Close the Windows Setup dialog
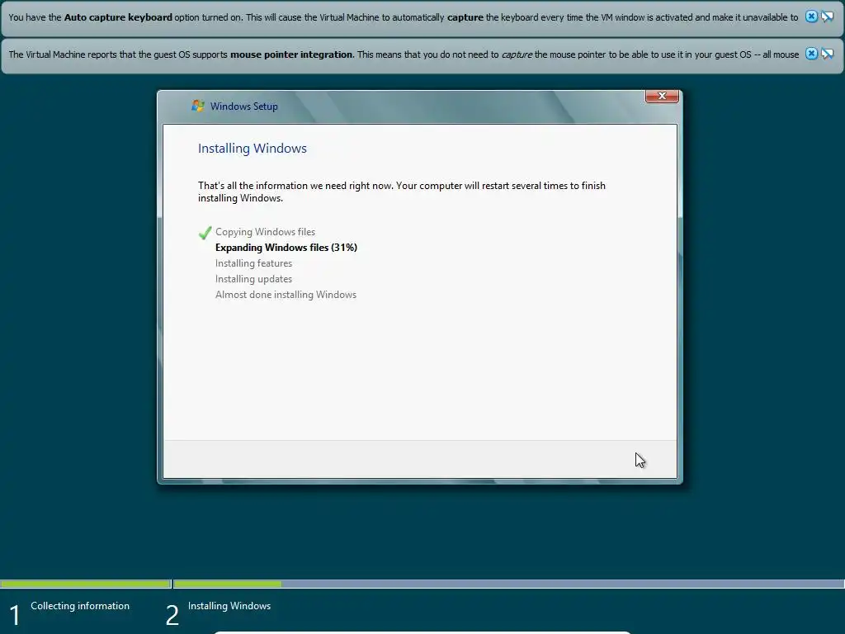Screen dimensions: 845x634 [662, 96]
